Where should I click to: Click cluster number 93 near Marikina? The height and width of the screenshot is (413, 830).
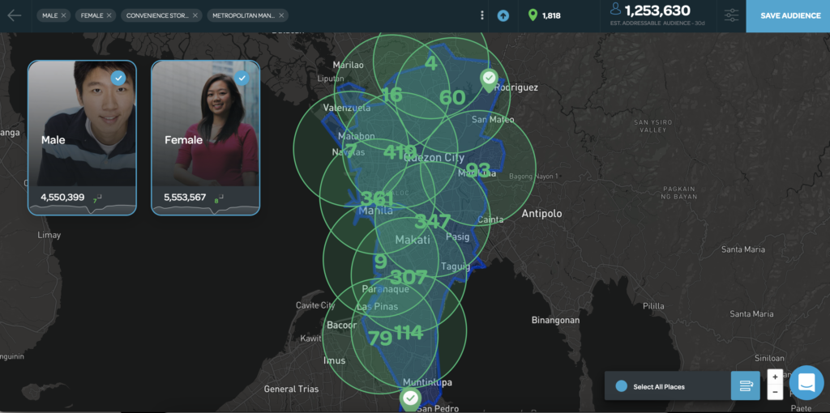pos(477,170)
